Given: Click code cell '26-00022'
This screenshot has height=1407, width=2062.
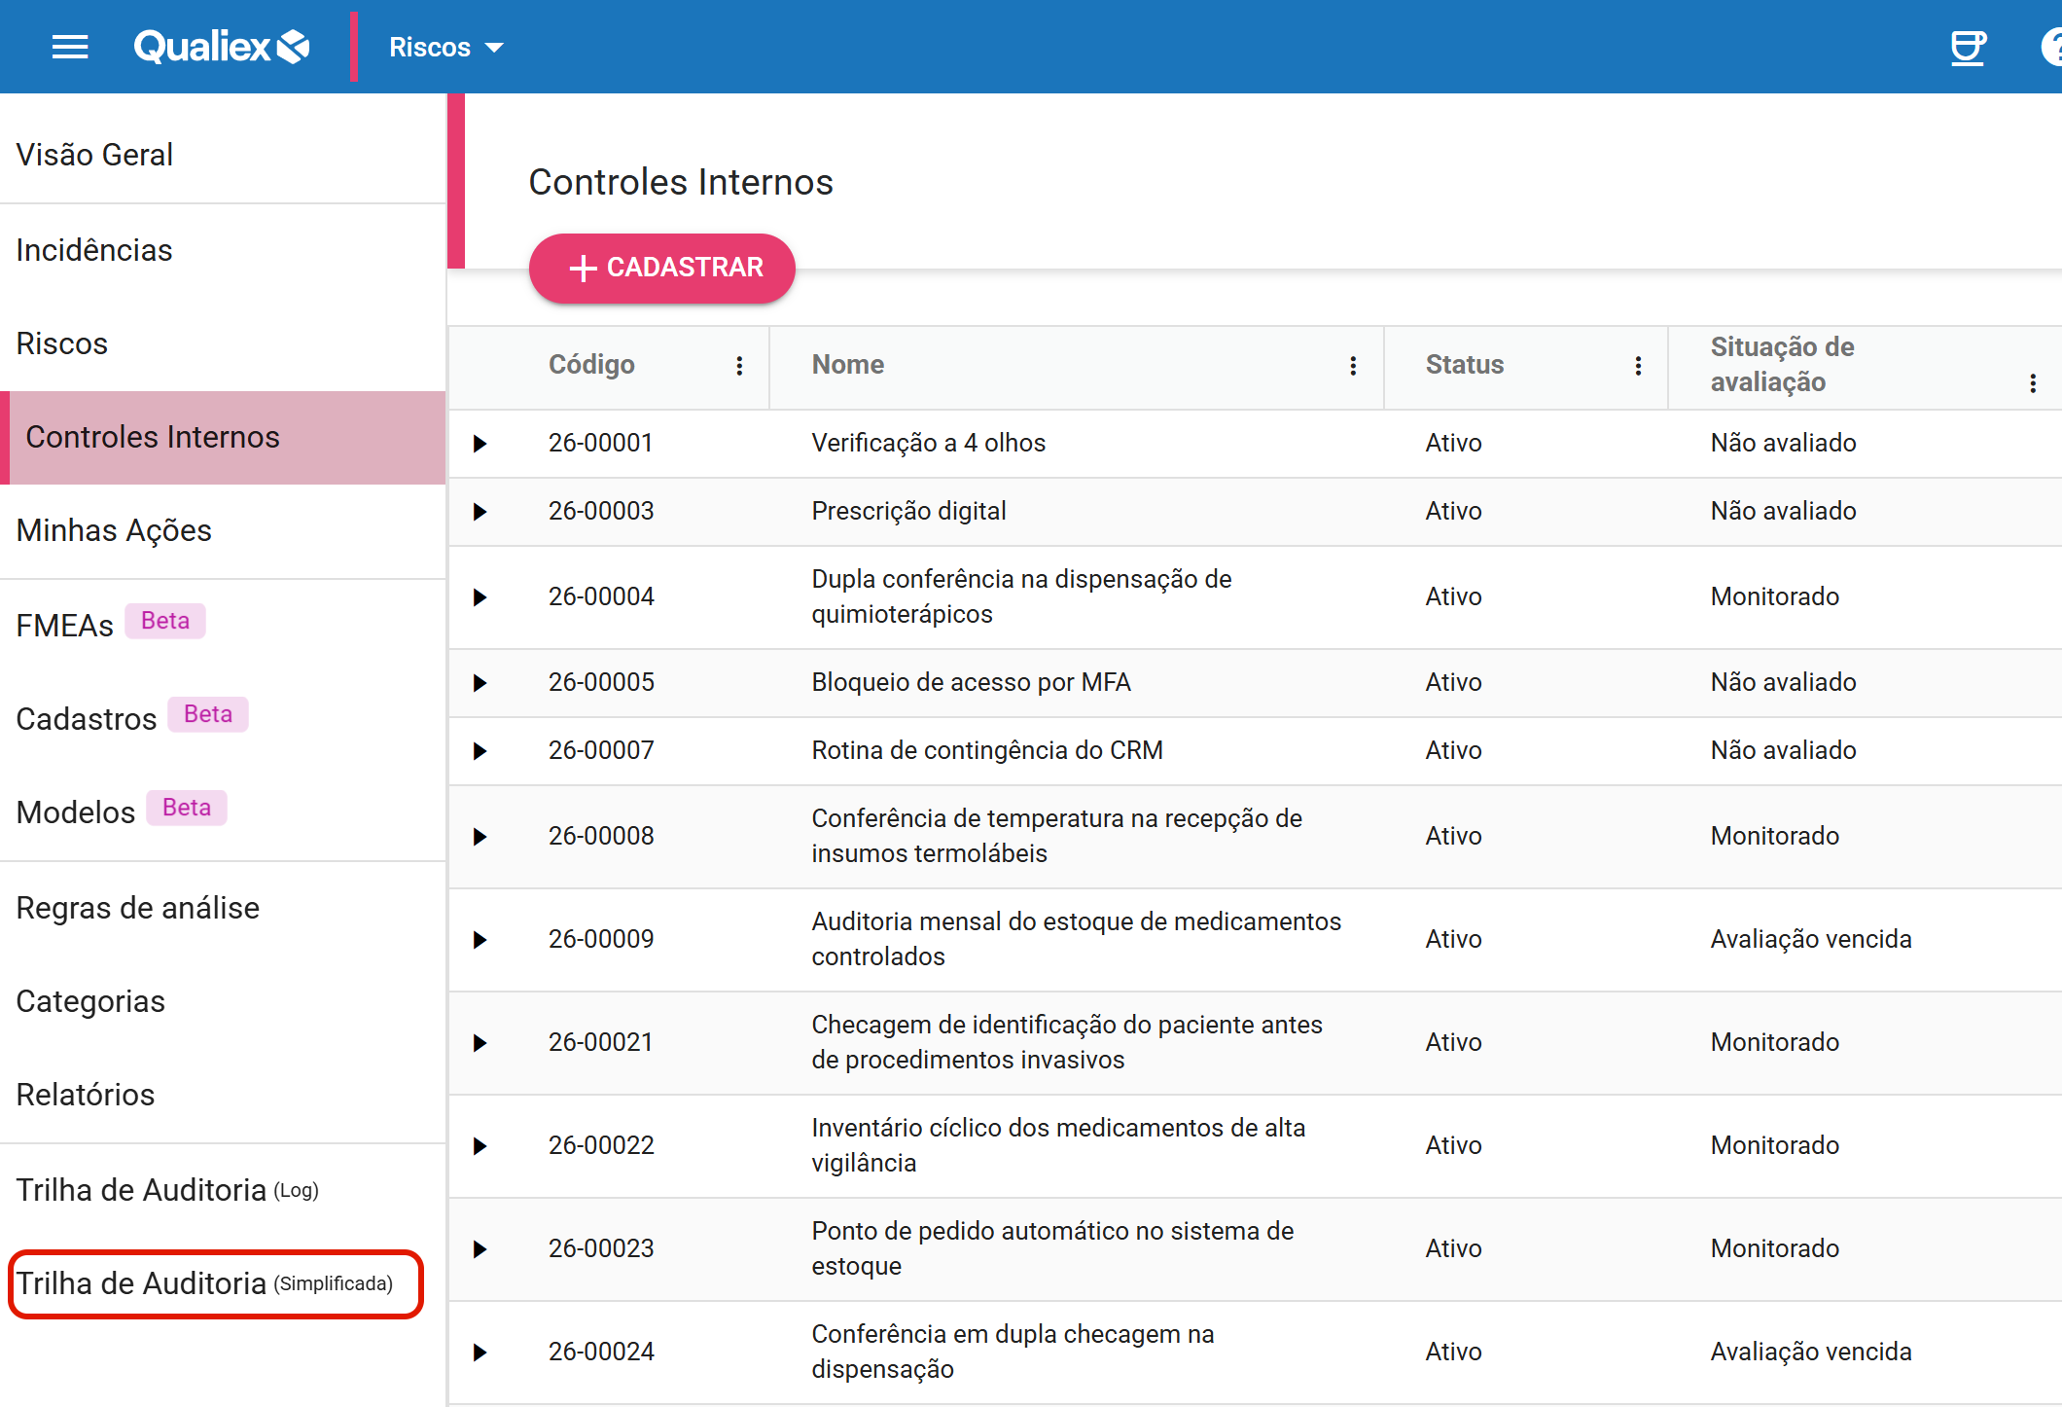Looking at the screenshot, I should coord(601,1145).
